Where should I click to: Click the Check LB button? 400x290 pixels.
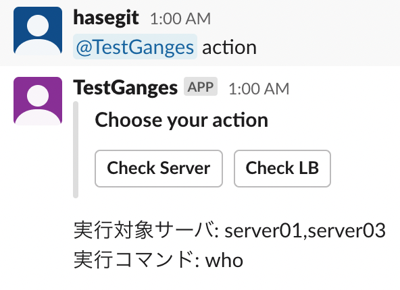(x=282, y=169)
